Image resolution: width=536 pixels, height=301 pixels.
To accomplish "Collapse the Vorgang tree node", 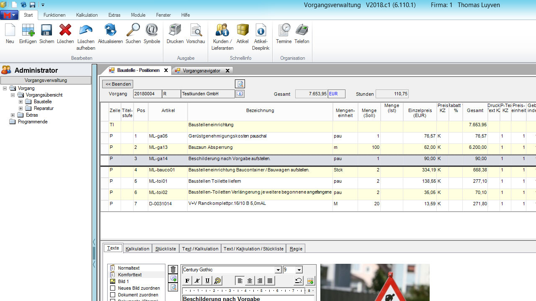I will [x=5, y=88].
